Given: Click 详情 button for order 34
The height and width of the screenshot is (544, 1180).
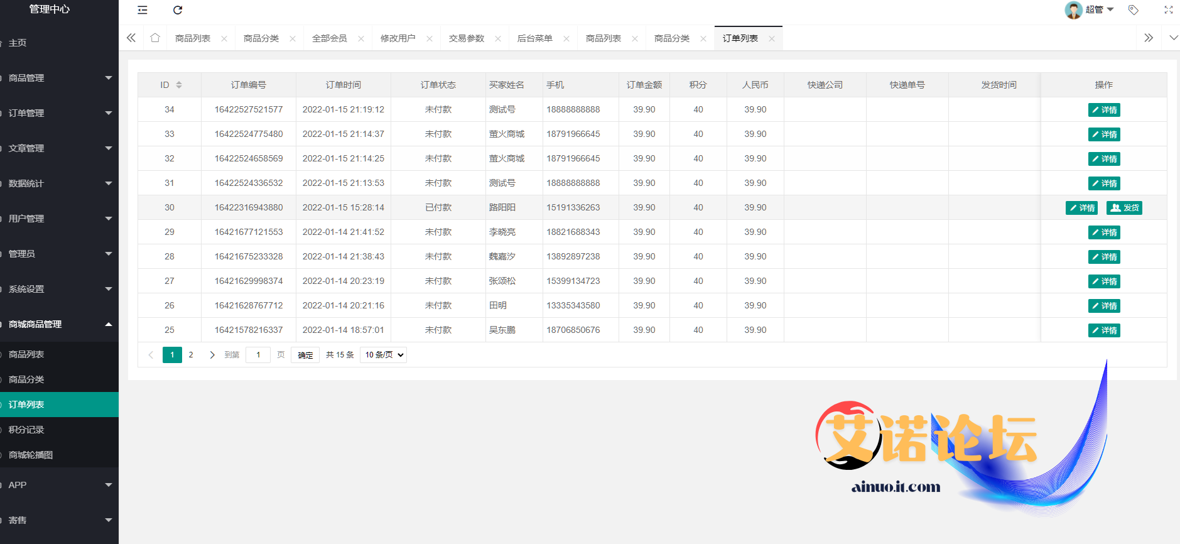Looking at the screenshot, I should 1104,110.
